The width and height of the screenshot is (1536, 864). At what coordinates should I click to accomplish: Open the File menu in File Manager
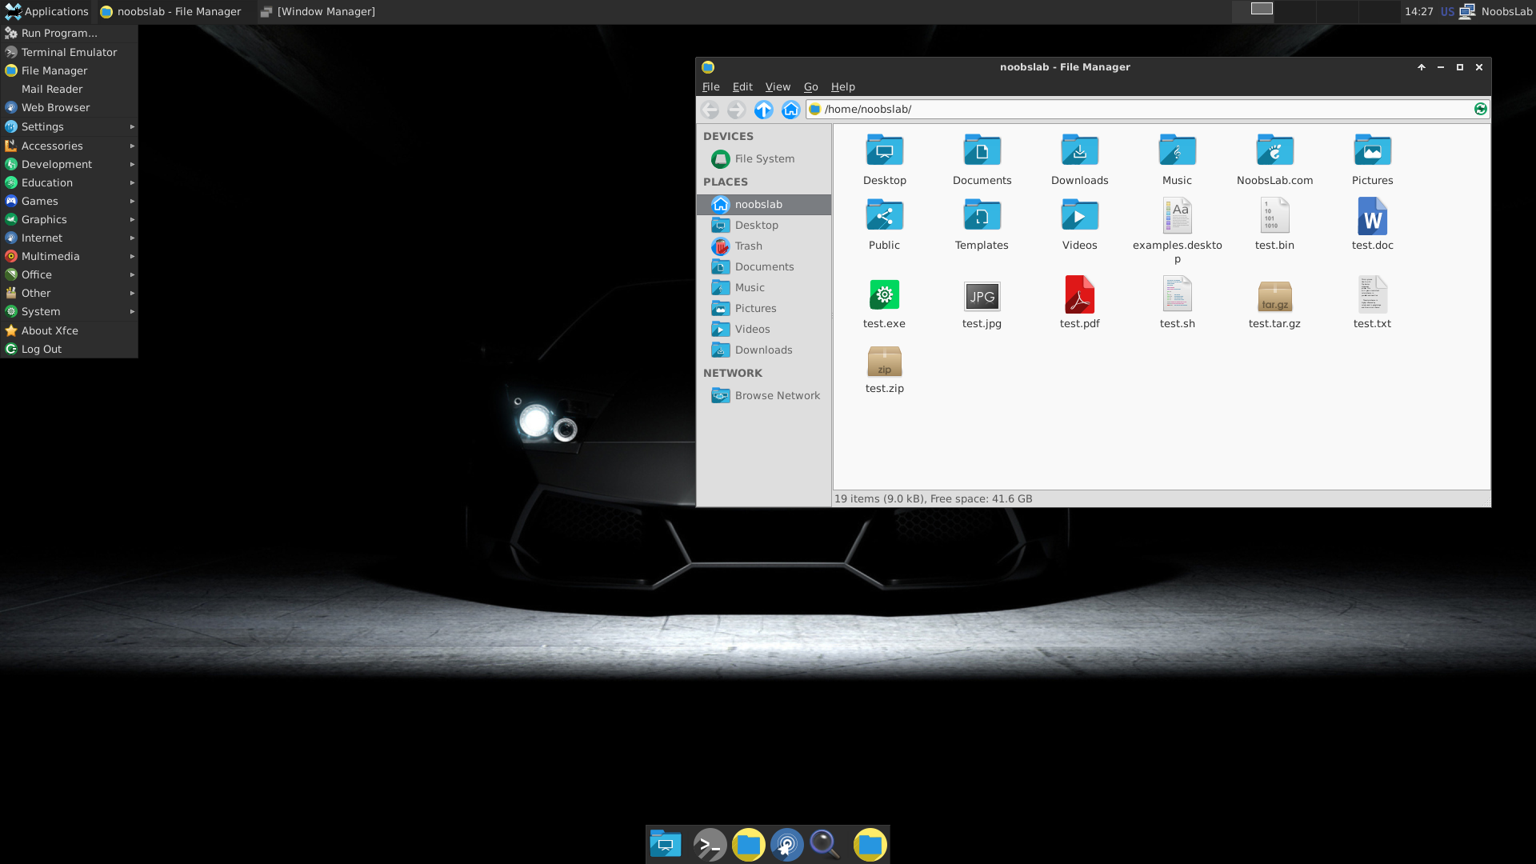pos(710,87)
